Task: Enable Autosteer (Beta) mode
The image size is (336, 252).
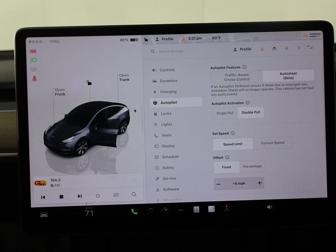Action: click(x=288, y=75)
